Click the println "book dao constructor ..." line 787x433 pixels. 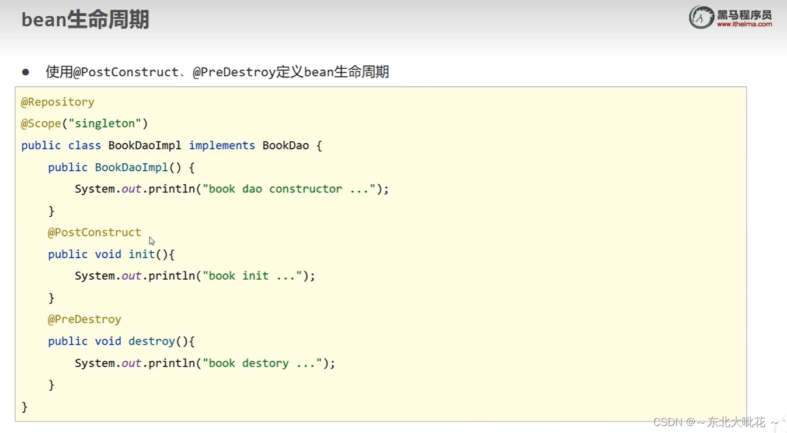coord(232,189)
